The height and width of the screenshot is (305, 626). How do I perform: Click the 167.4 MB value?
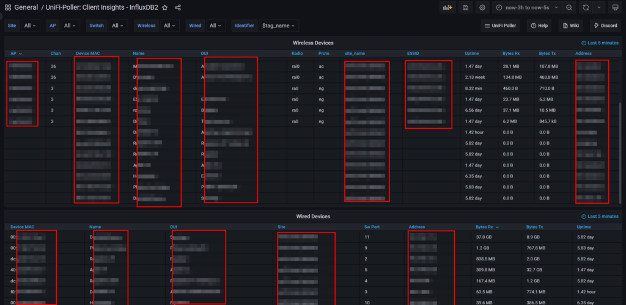[x=485, y=281]
